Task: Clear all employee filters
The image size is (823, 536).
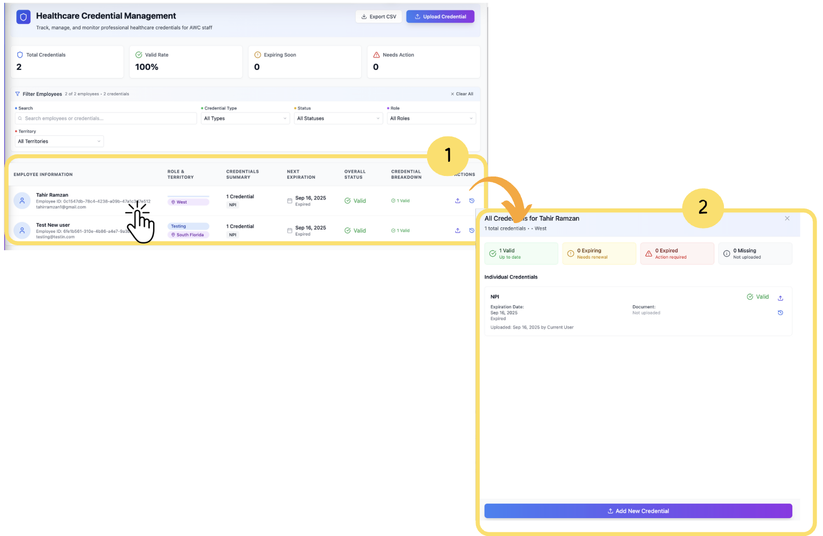Action: (462, 94)
